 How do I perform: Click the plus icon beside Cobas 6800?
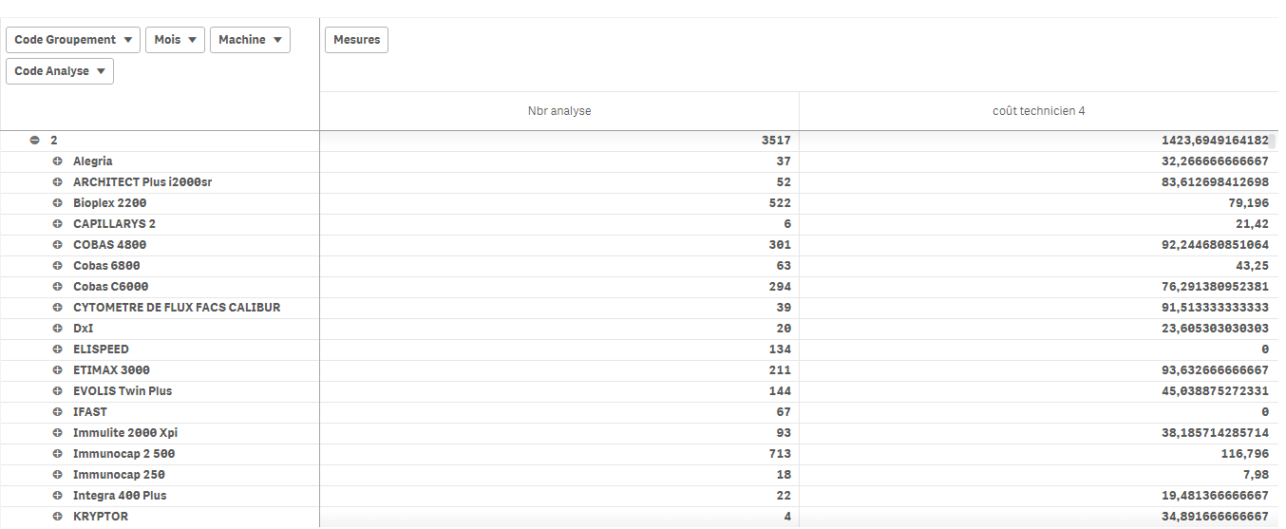click(58, 266)
